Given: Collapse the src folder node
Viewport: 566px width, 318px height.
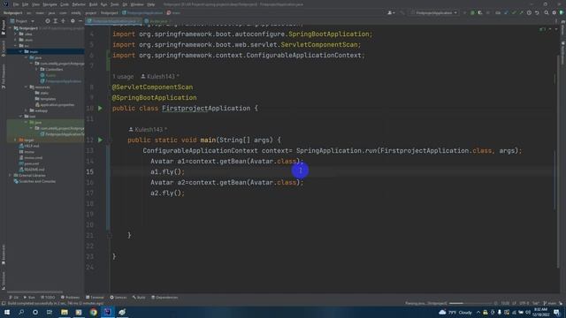Looking at the screenshot, I should click(16, 46).
